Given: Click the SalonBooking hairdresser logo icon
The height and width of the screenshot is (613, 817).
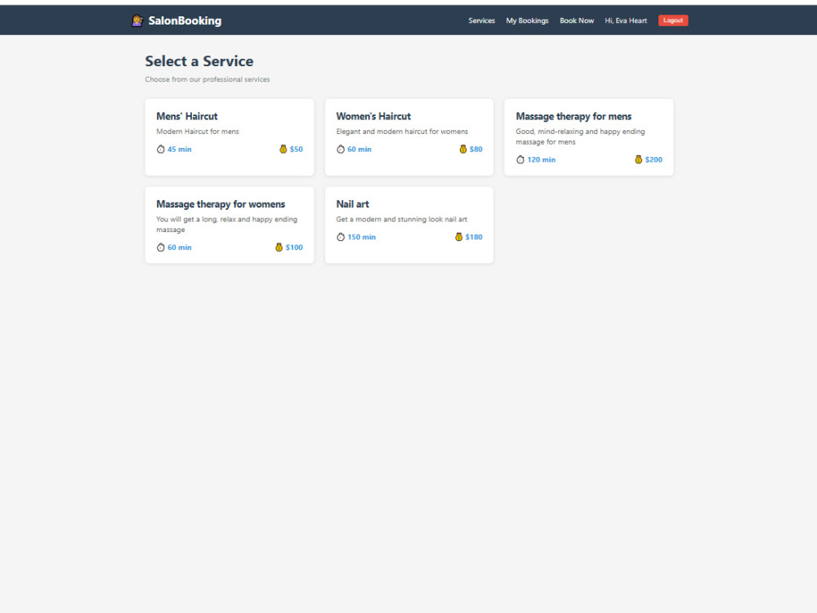Looking at the screenshot, I should [137, 20].
